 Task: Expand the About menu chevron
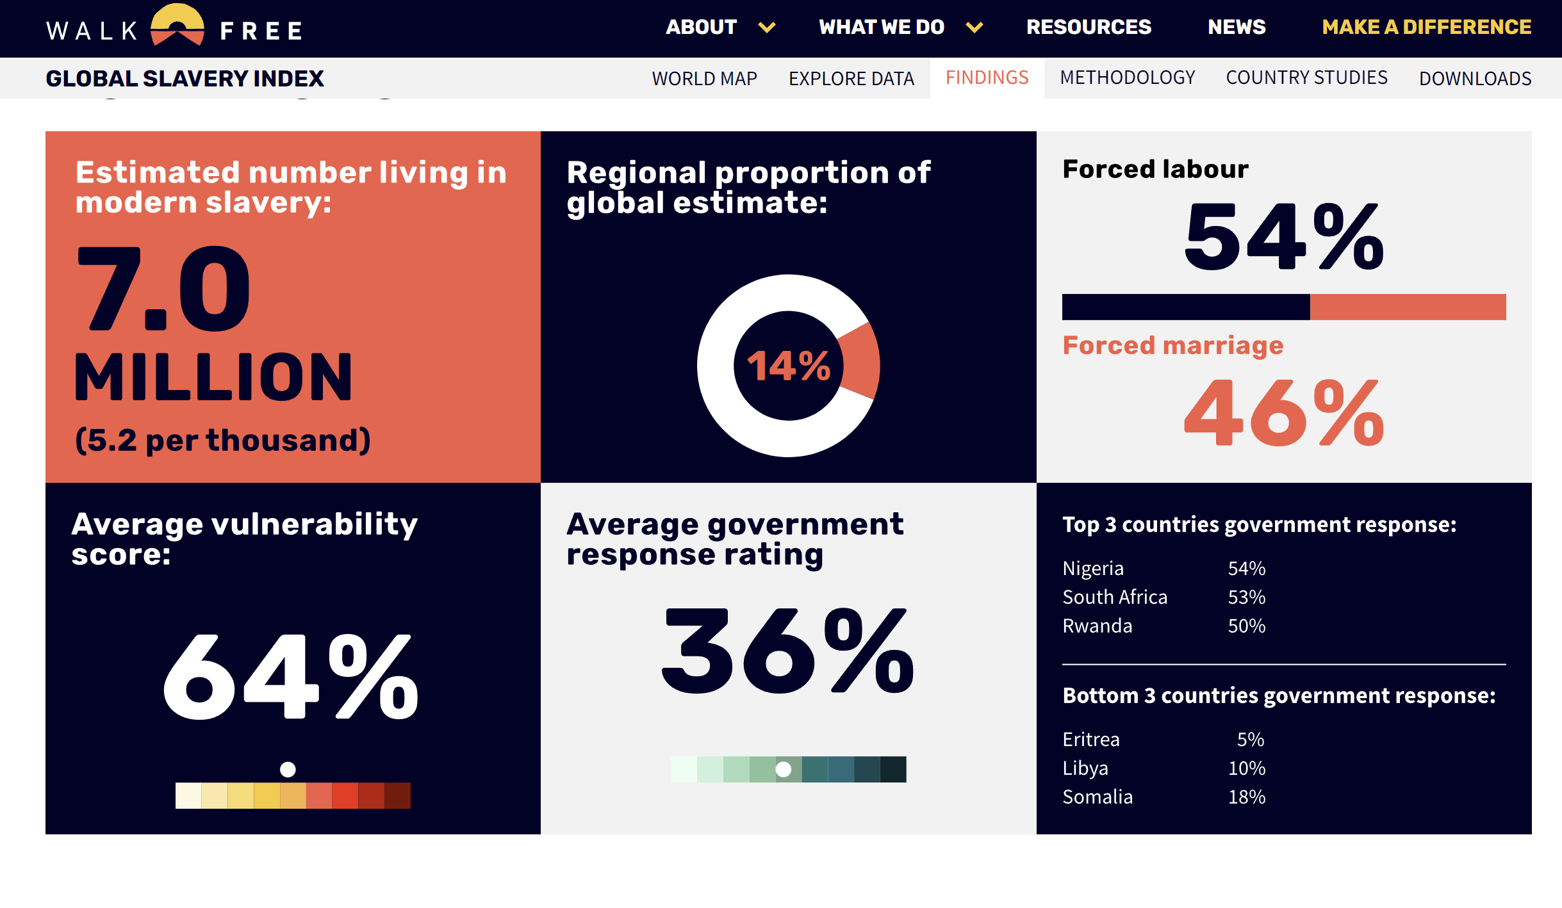[767, 28]
